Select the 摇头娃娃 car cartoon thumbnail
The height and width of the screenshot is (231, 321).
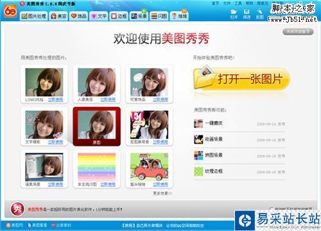click(x=149, y=167)
